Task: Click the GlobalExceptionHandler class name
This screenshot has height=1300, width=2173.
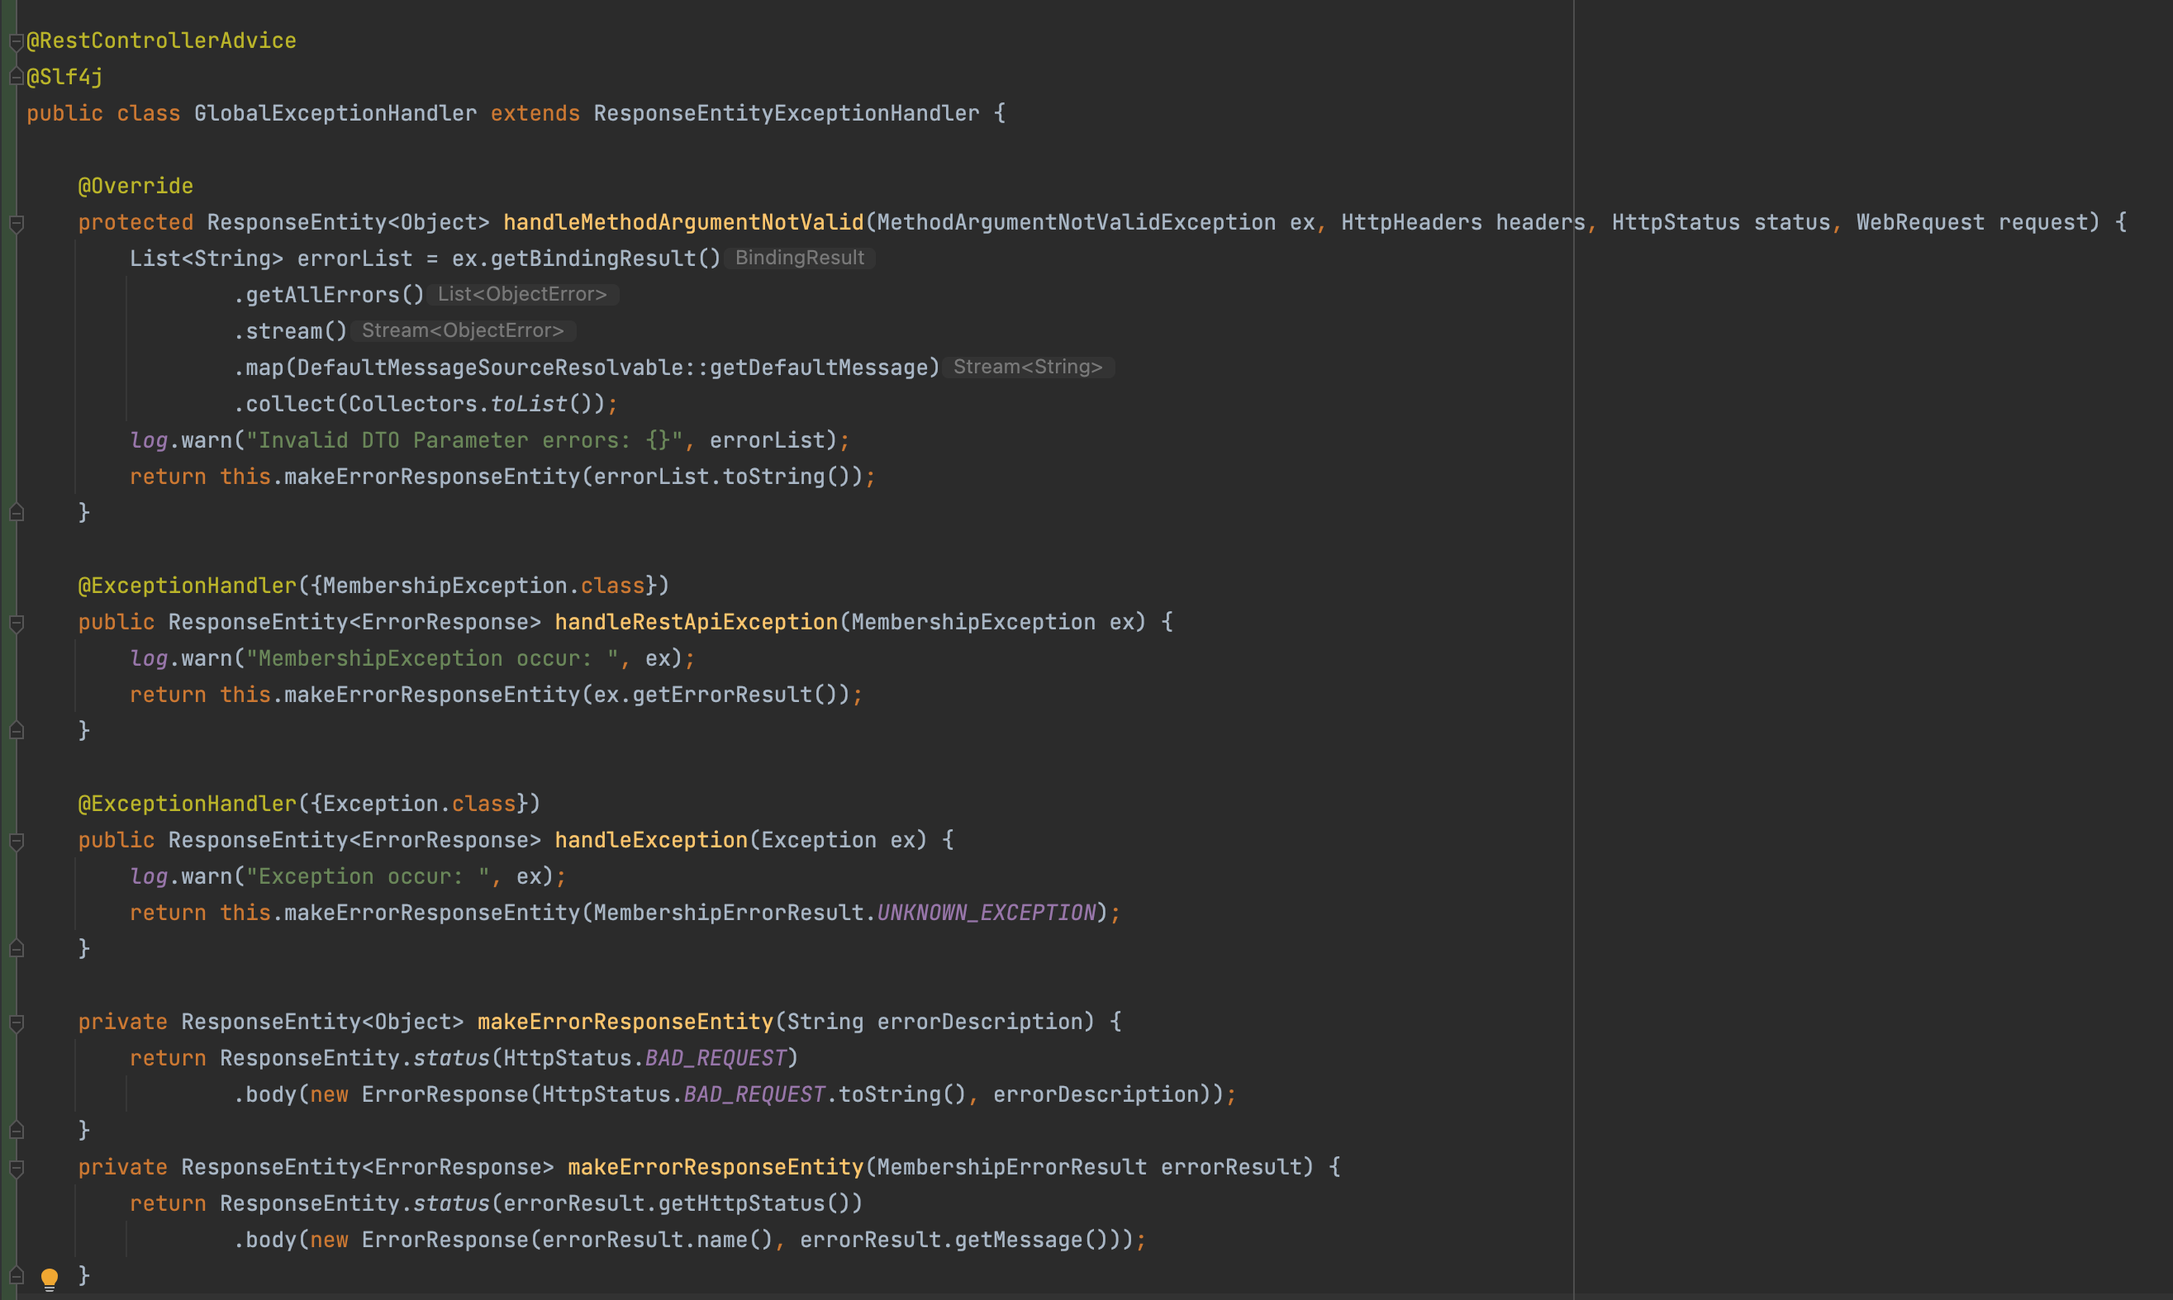Action: (335, 114)
